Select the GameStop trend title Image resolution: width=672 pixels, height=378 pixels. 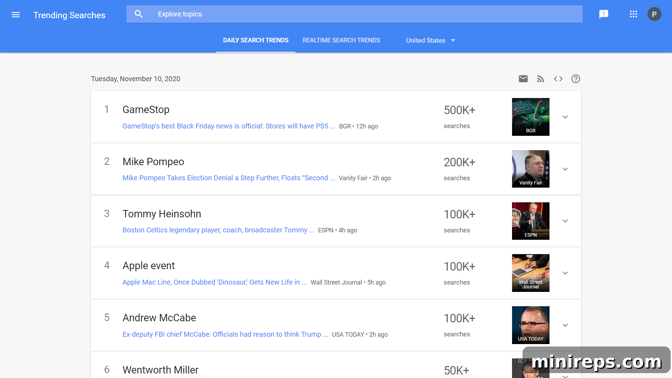pos(146,110)
